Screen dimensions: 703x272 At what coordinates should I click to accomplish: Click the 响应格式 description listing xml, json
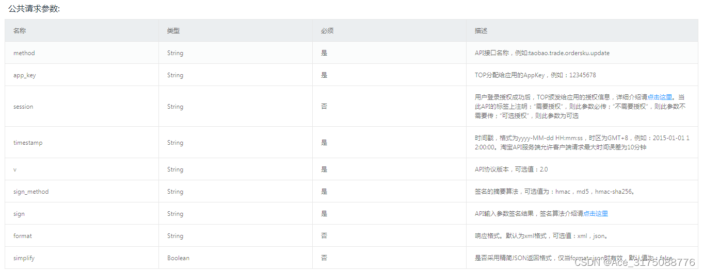click(x=541, y=236)
